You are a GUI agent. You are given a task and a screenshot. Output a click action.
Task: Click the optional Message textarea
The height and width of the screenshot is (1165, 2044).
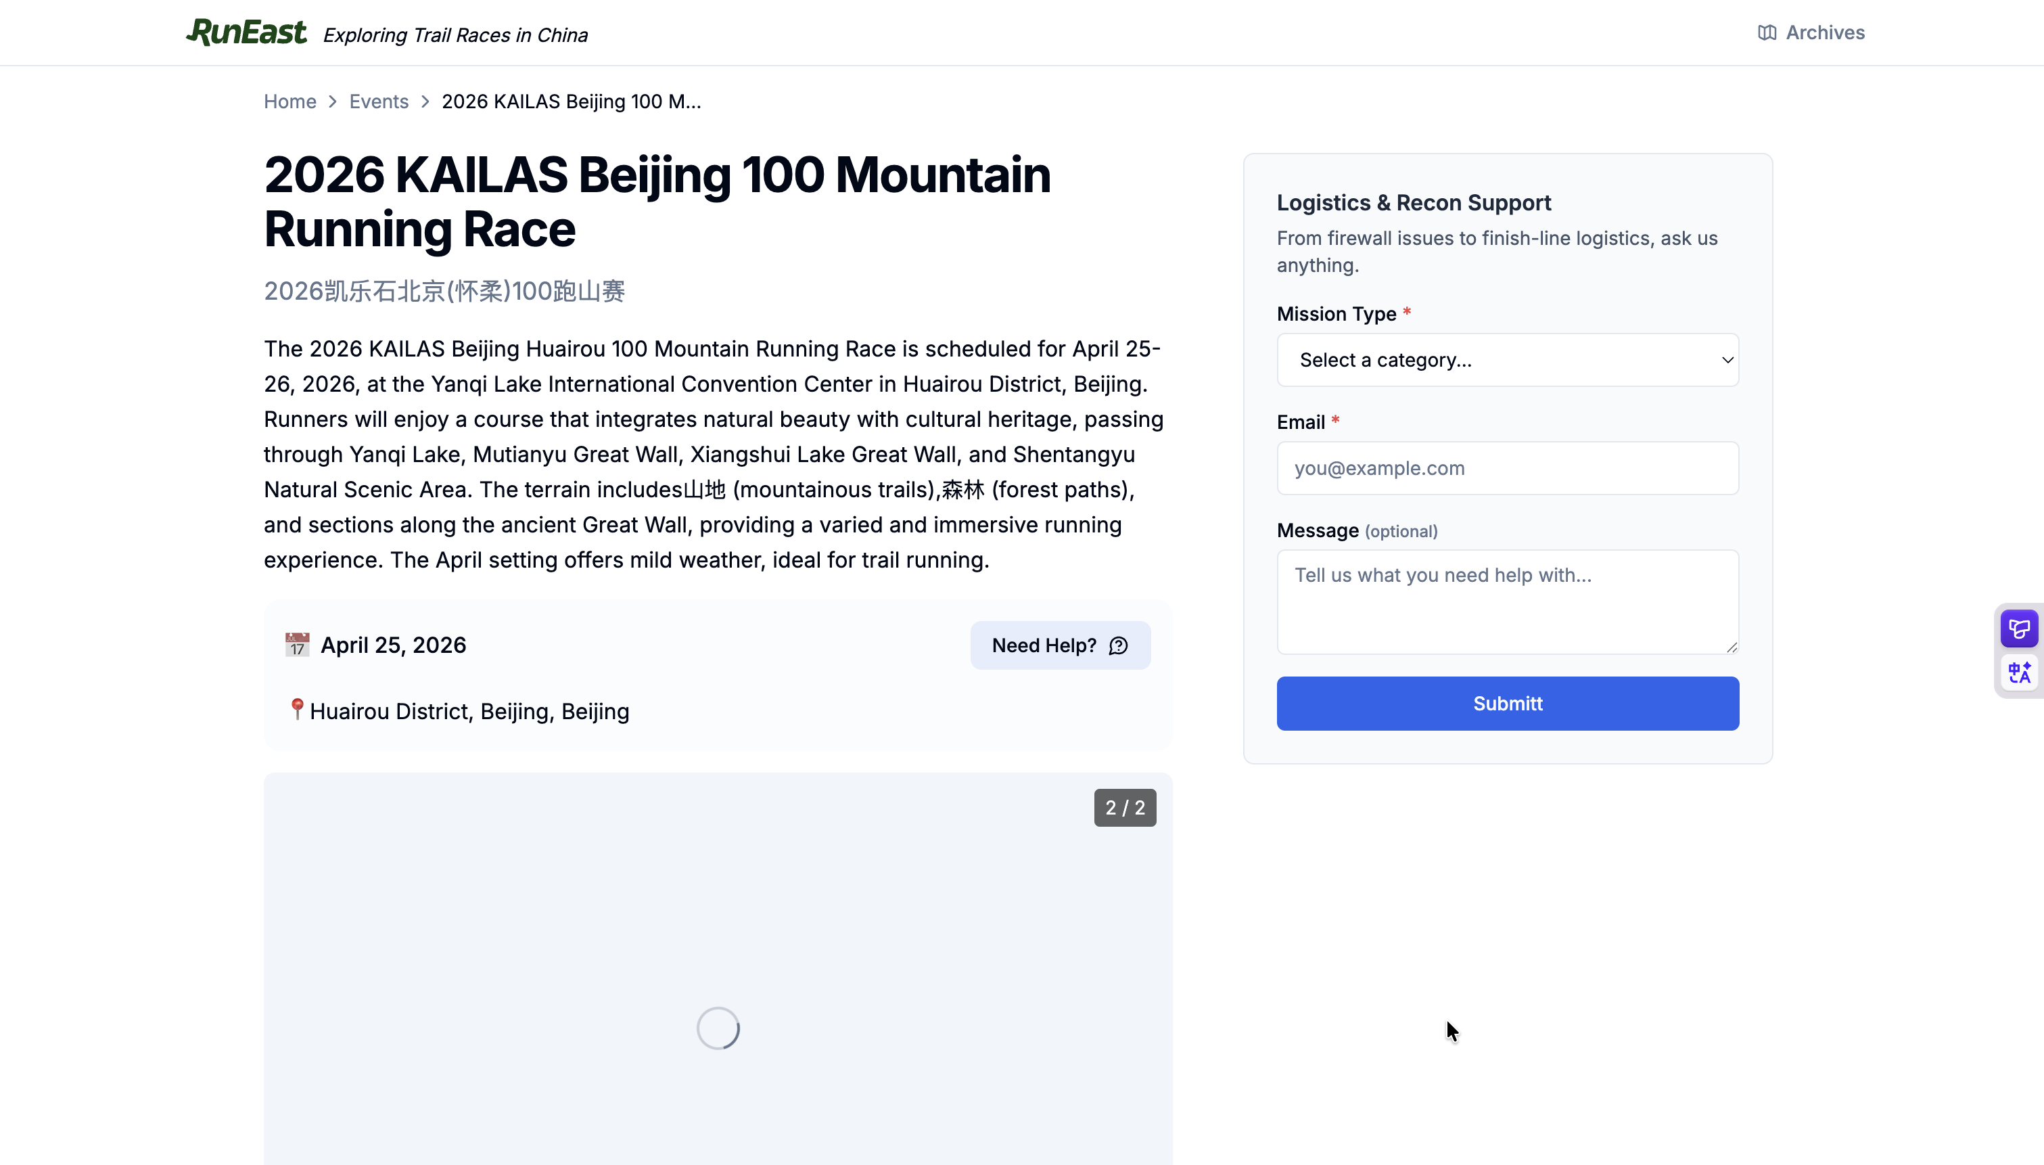click(x=1506, y=601)
